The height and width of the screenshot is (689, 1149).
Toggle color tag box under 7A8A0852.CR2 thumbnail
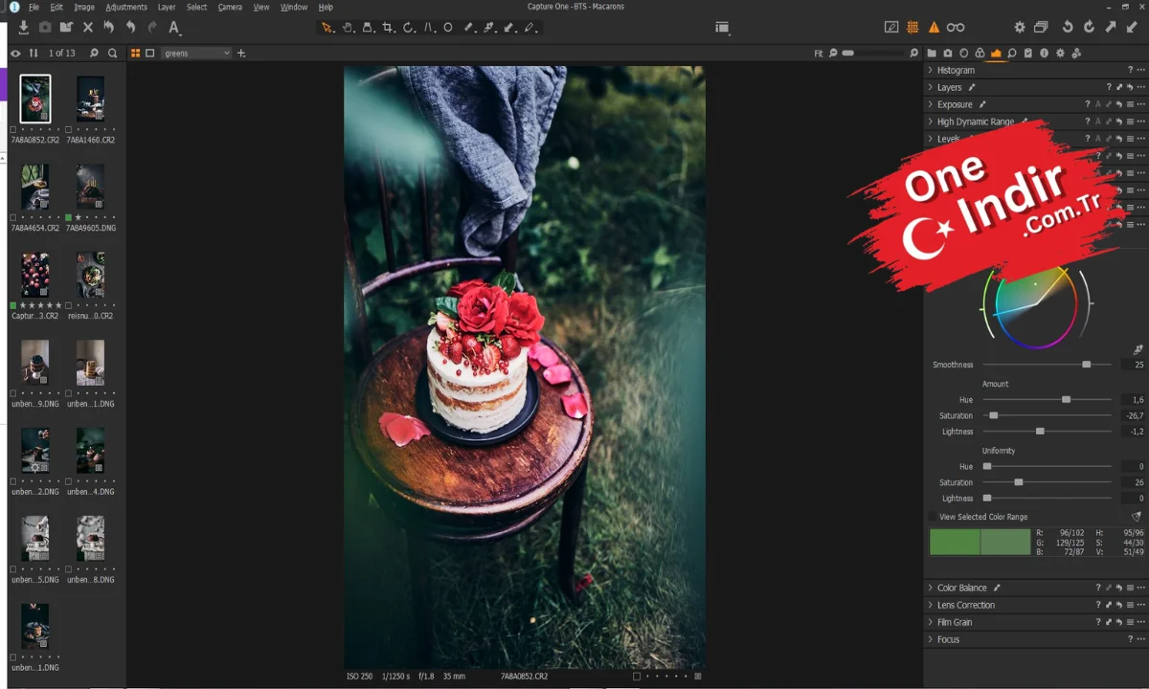click(13, 129)
